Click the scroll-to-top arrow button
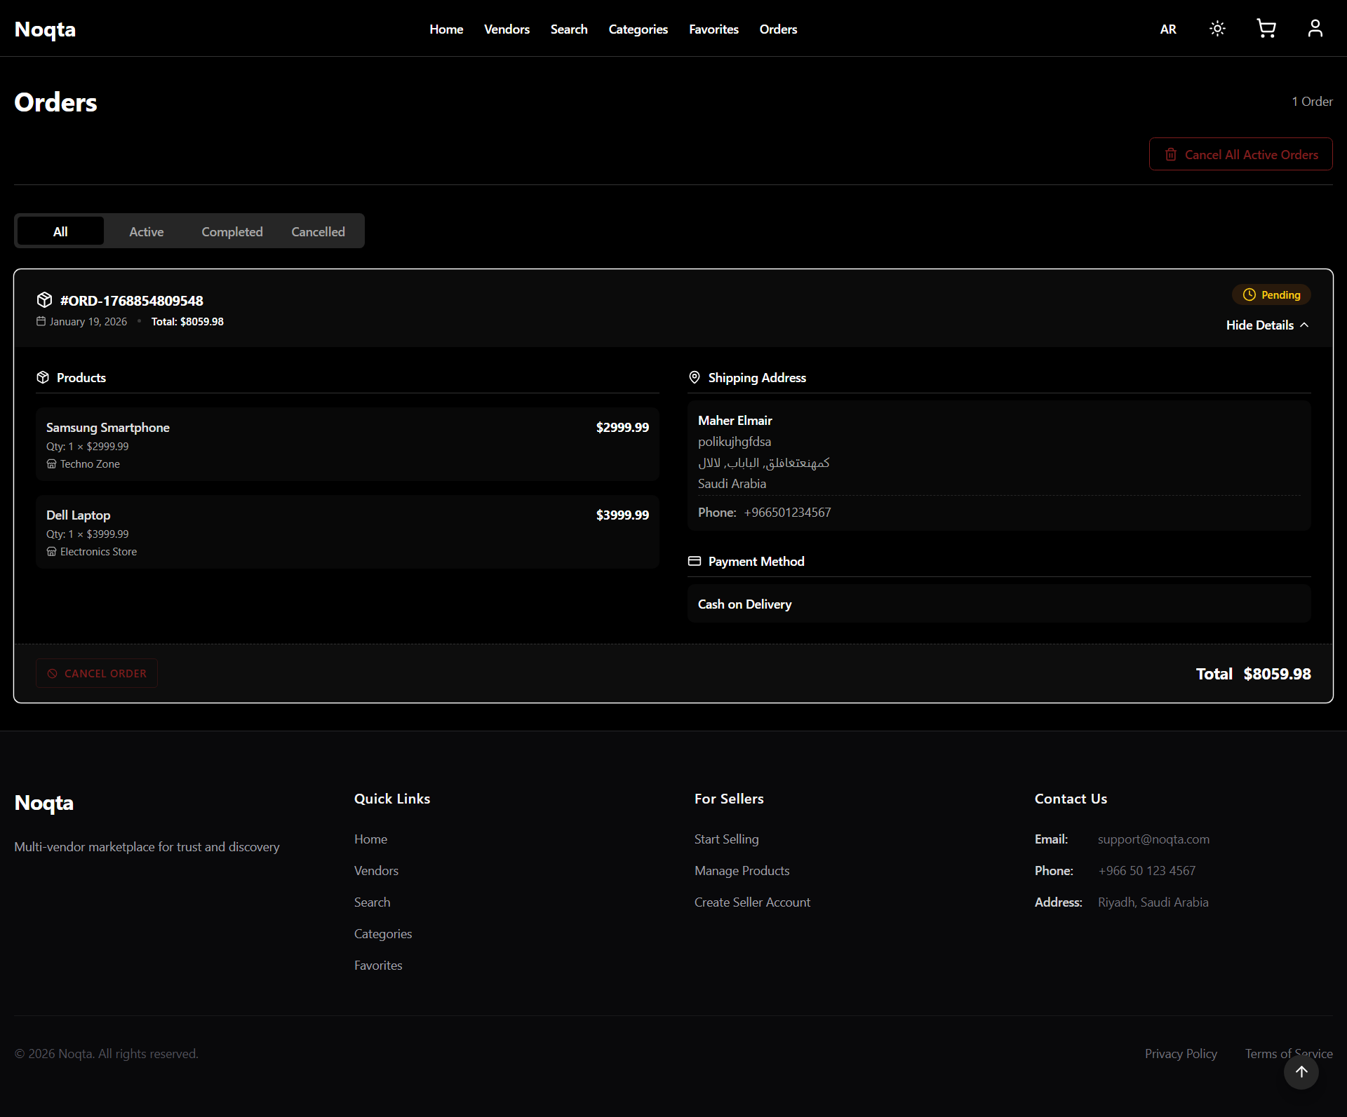1347x1117 pixels. tap(1301, 1072)
